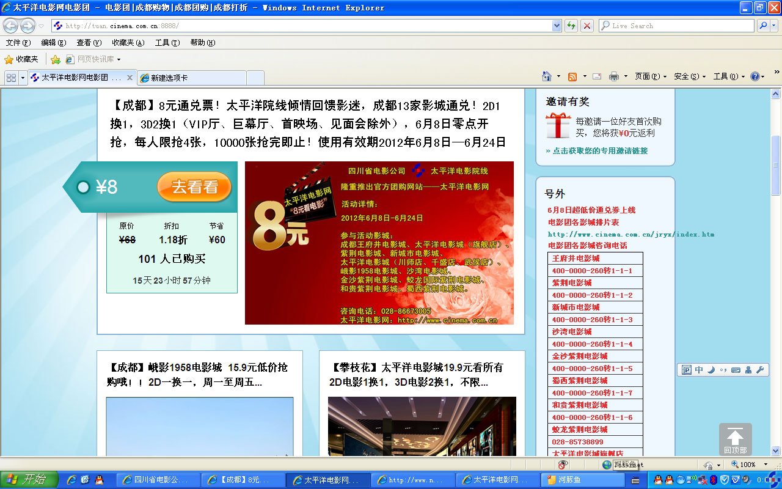Open link 6月8日超低价通兑券上线
This screenshot has height=489, width=782.
pyautogui.click(x=591, y=210)
